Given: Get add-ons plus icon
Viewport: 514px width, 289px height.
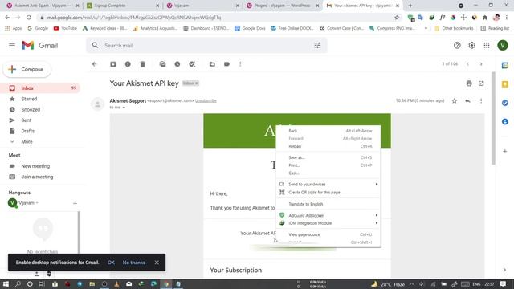Looking at the screenshot, I should coord(505,152).
